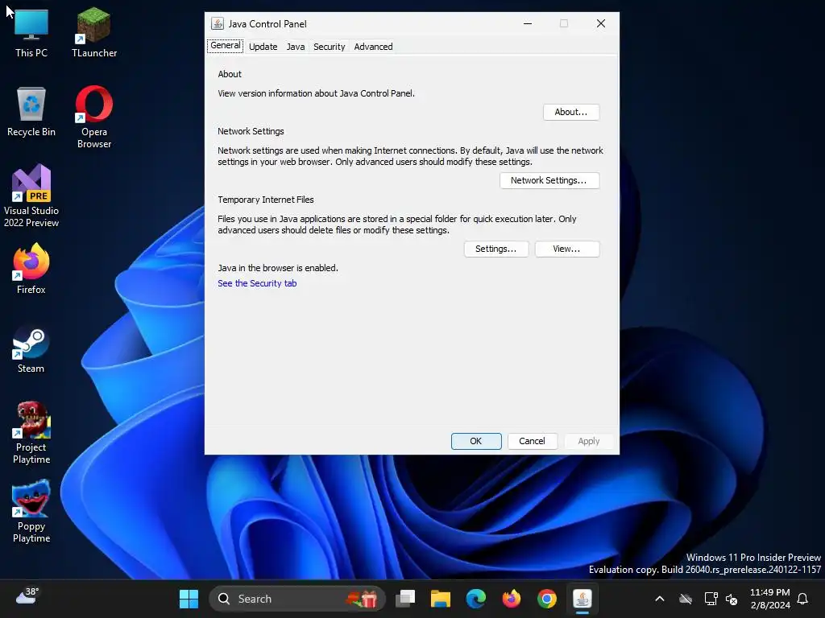Minimize the Java Control Panel window
The height and width of the screenshot is (618, 825).
528,23
